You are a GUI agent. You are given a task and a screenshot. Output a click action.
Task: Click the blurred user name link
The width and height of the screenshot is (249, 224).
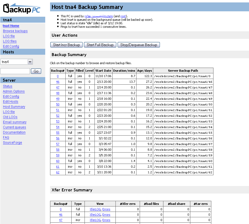coord(99,16)
